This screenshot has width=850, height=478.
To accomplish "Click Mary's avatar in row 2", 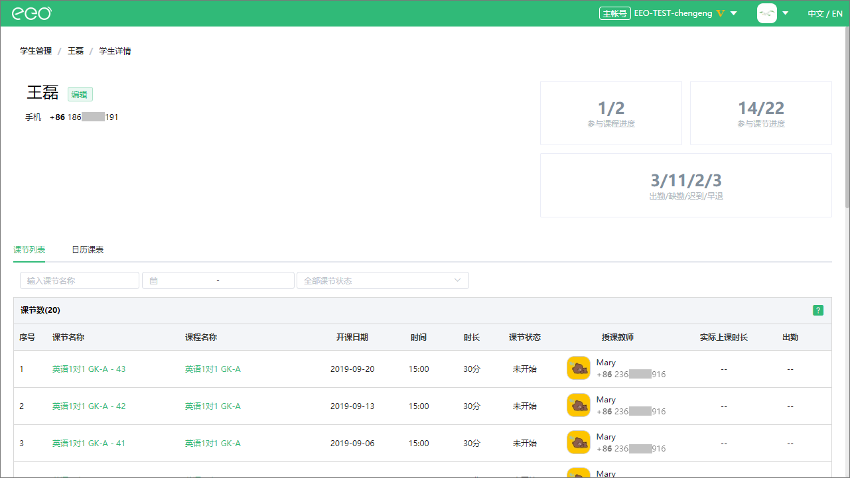I will [x=579, y=405].
